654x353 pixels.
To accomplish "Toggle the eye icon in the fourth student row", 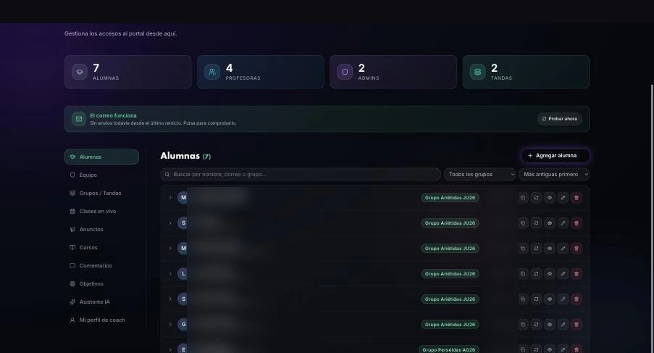I will [x=550, y=274].
